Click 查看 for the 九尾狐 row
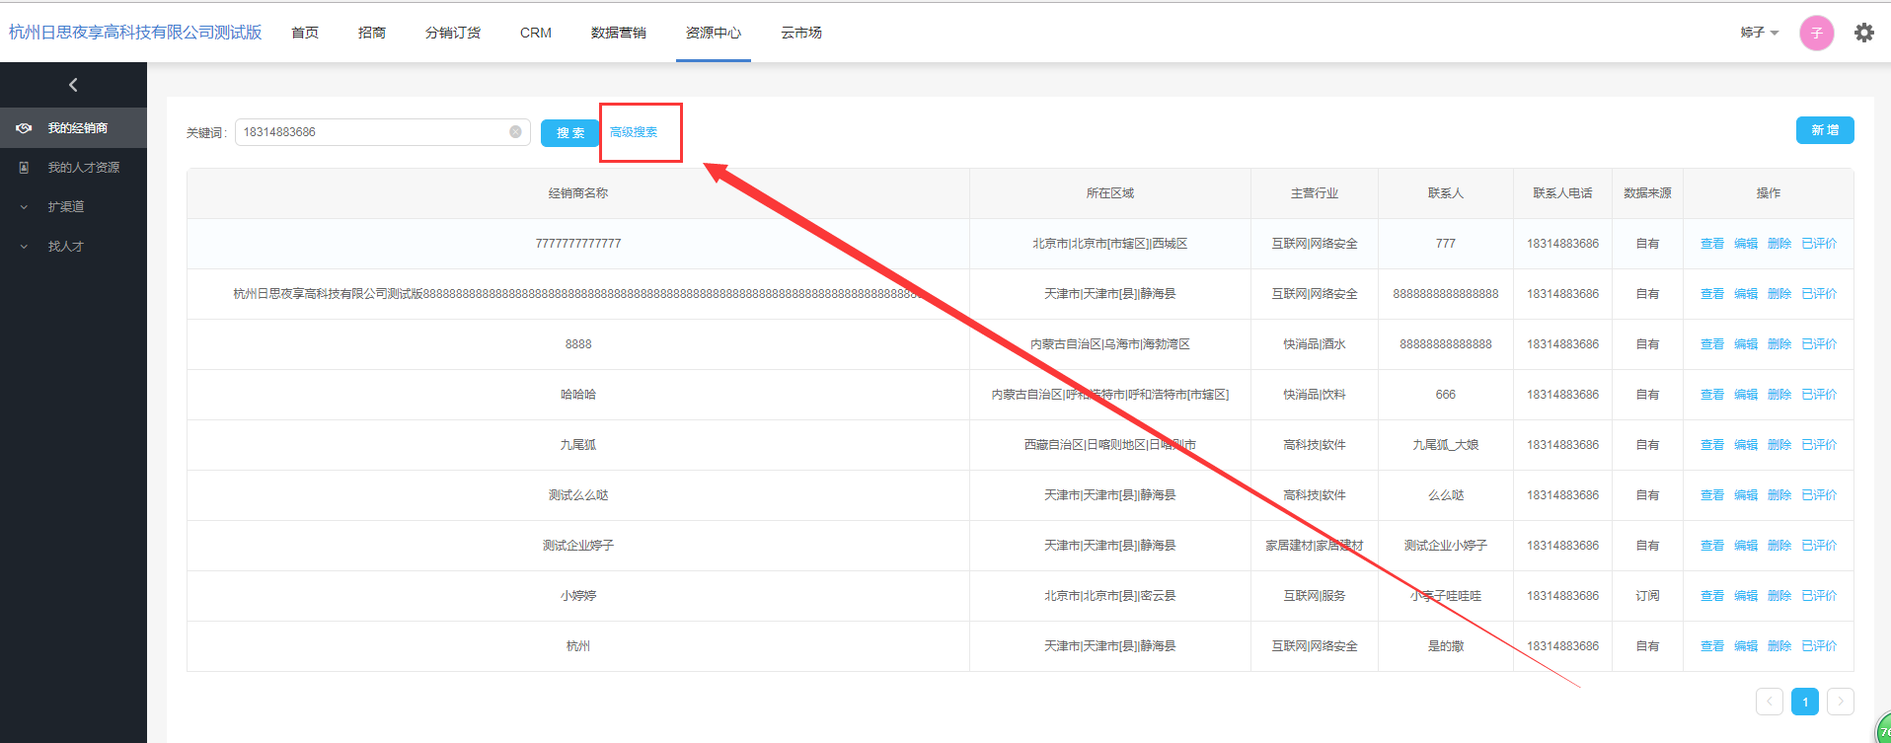 pos(1711,445)
